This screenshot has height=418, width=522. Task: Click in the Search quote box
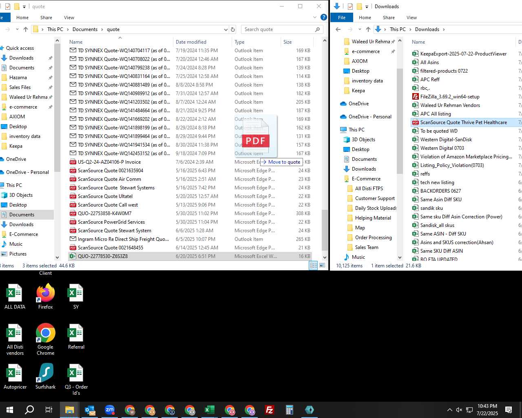coord(279,29)
